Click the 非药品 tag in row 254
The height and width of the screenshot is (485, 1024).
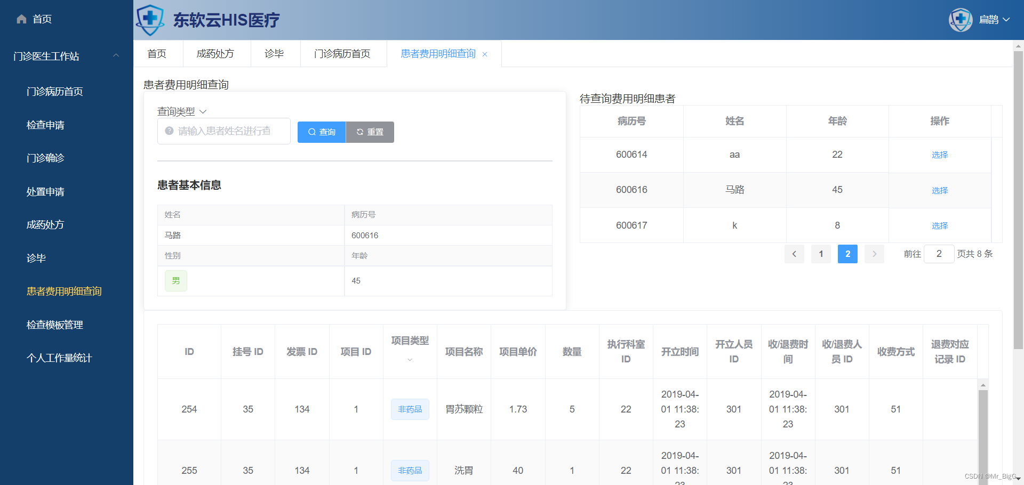pos(410,409)
